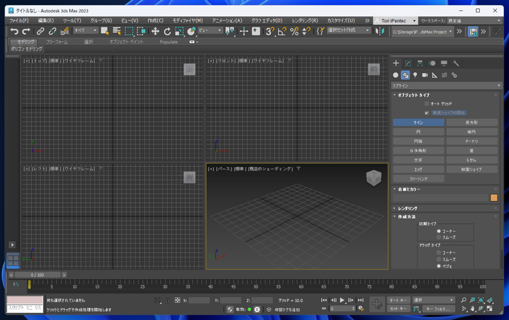The width and height of the screenshot is (509, 320).
Task: Click the Zoom Extents All icon
Action: [x=490, y=300]
